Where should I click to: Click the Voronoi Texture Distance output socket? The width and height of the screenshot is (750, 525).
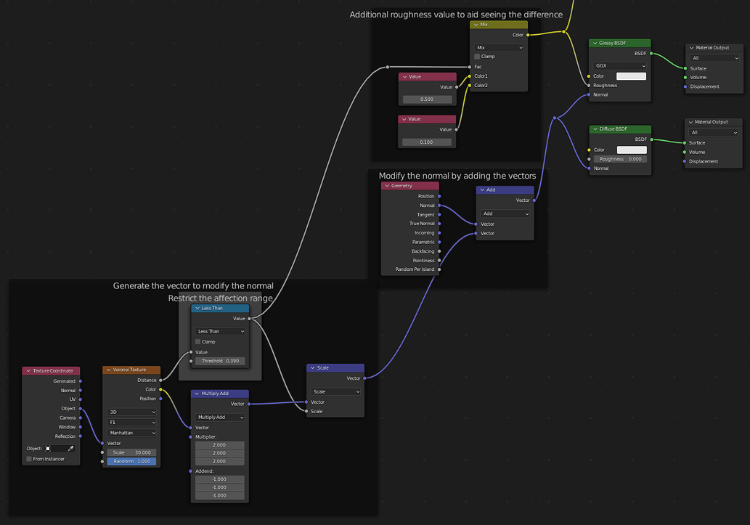point(160,380)
